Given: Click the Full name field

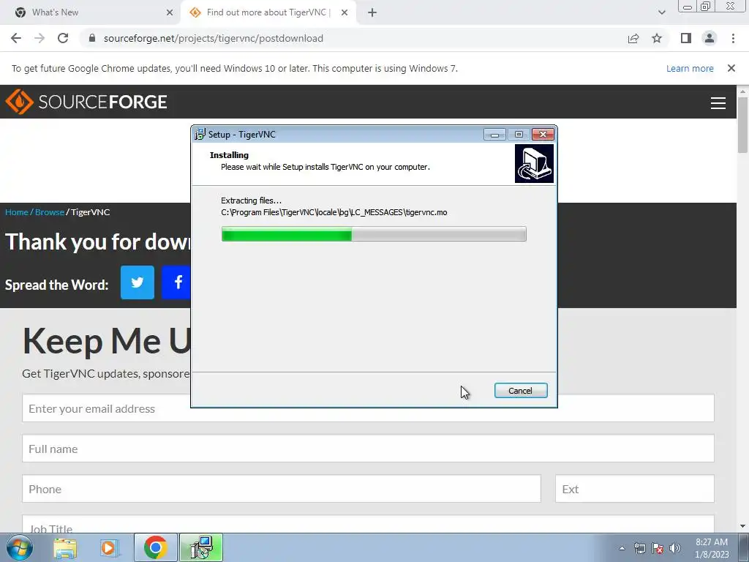Looking at the screenshot, I should (x=368, y=449).
